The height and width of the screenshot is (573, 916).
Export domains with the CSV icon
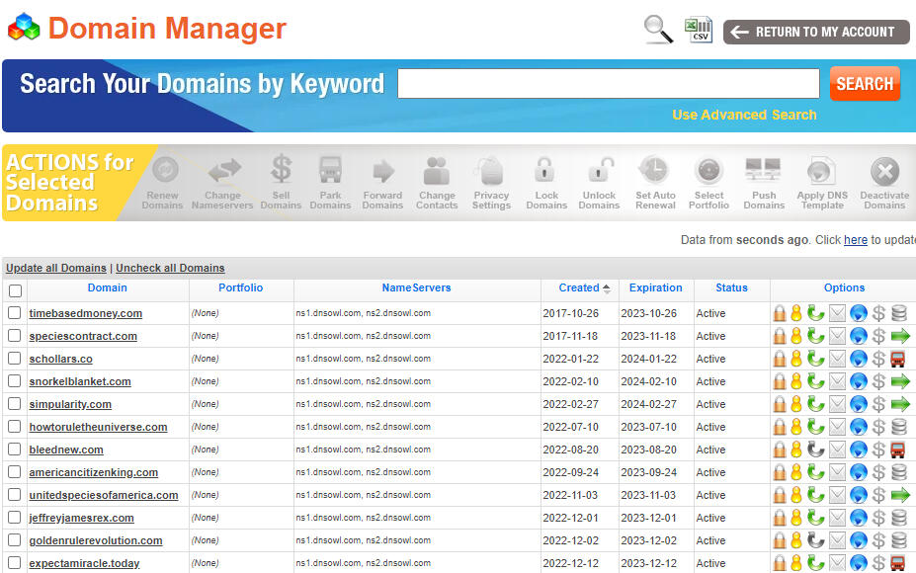click(x=700, y=30)
